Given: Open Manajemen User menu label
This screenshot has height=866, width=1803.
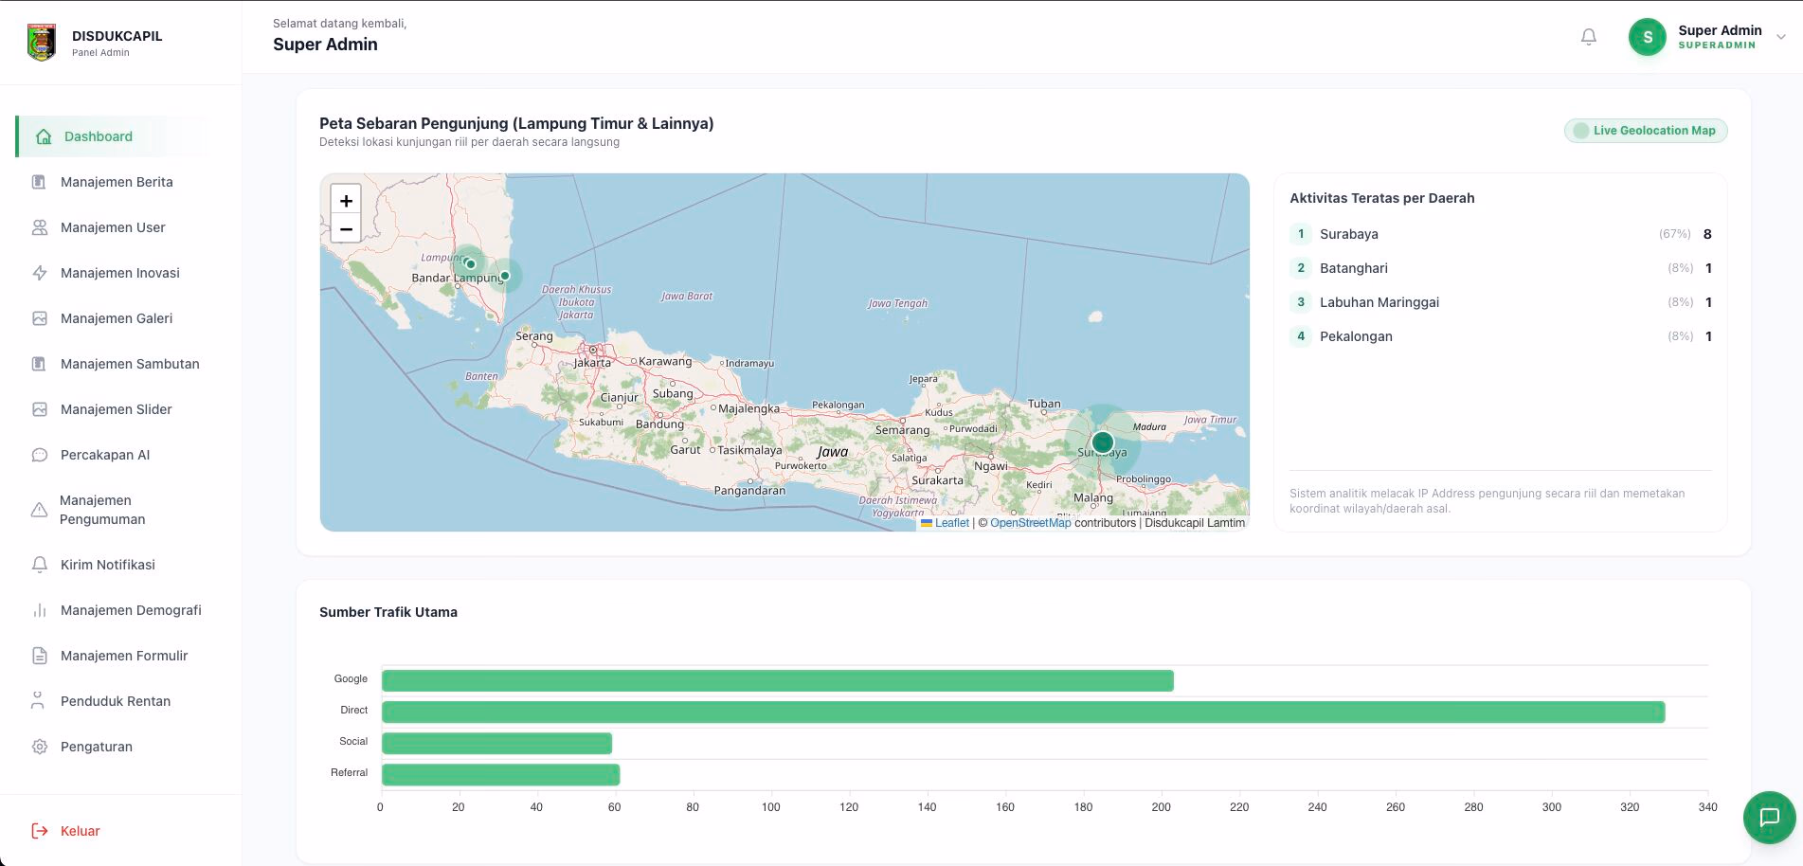Looking at the screenshot, I should [113, 227].
